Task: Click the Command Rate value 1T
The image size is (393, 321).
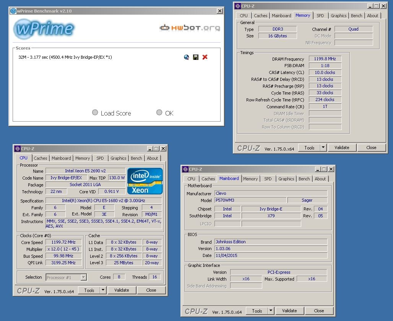Action: click(x=325, y=106)
